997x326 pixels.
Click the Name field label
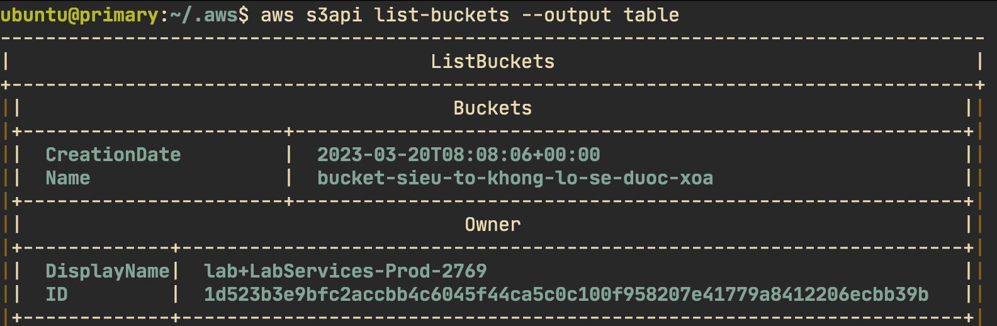pos(68,178)
